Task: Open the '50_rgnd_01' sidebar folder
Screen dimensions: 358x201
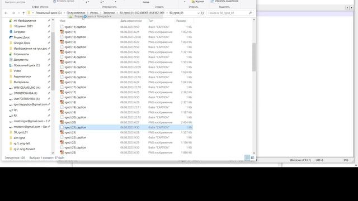Action: point(21,132)
